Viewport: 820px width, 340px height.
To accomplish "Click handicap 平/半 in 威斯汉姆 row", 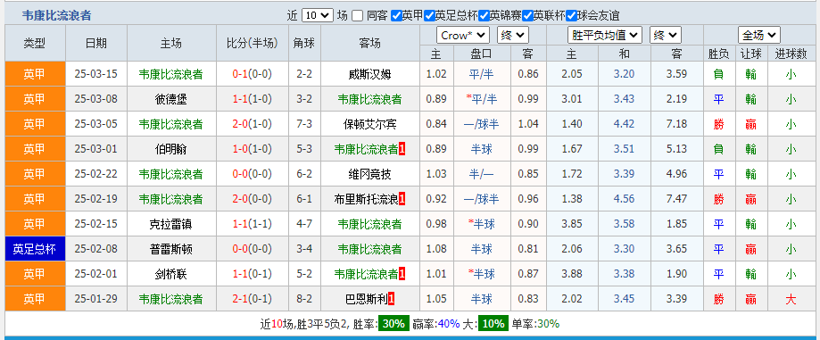I will 481,74.
